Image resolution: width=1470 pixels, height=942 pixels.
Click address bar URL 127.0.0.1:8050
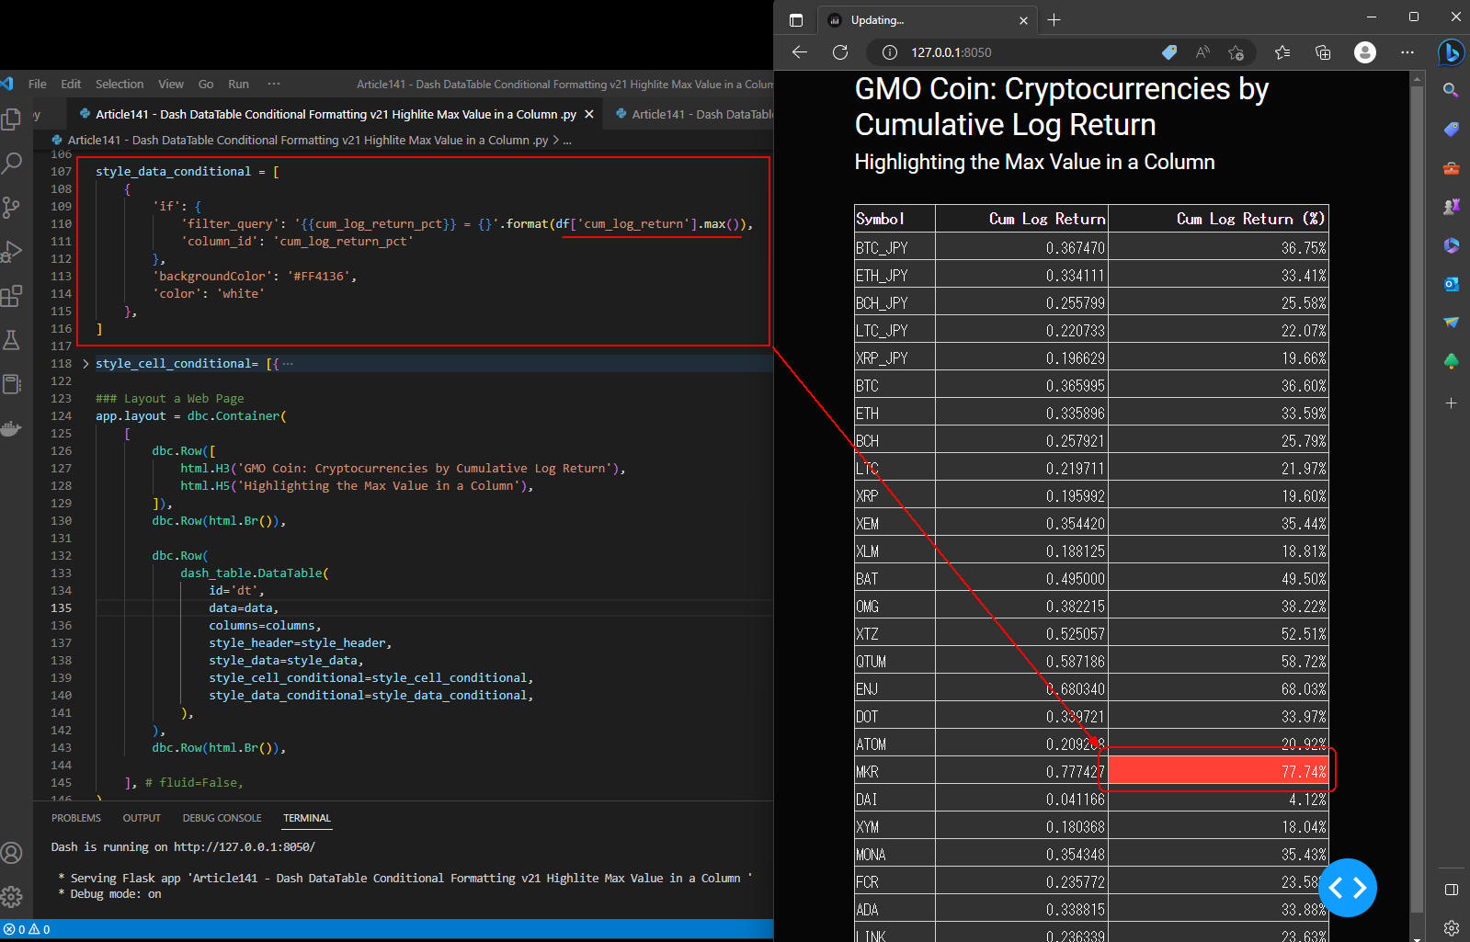(952, 52)
